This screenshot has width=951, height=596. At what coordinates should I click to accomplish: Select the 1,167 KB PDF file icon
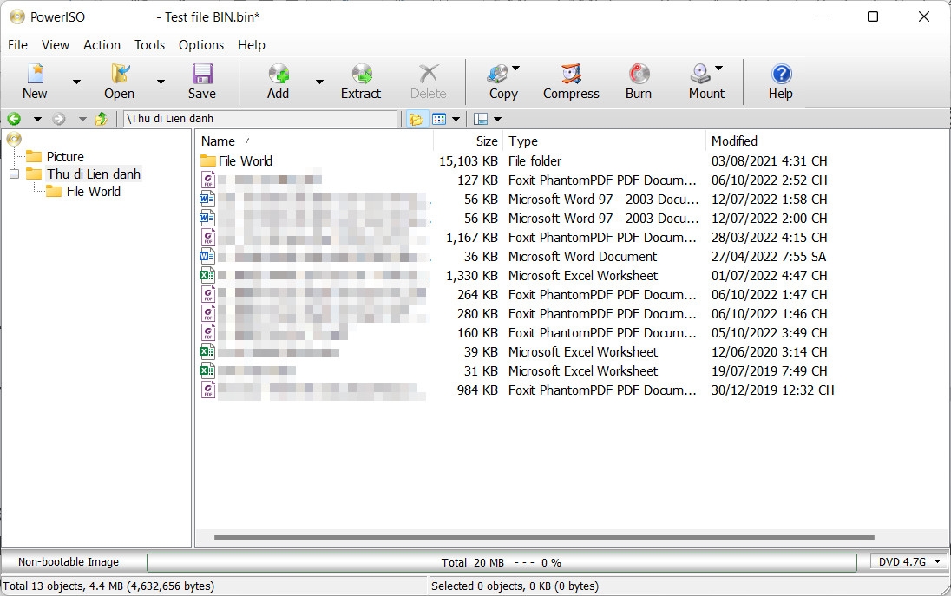[208, 237]
